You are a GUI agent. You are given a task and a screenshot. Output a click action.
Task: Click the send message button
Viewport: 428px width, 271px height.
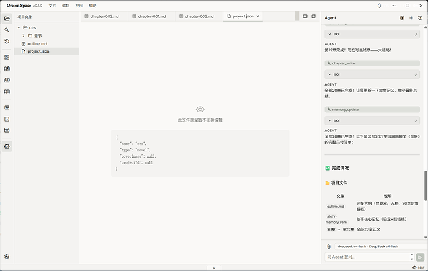click(x=420, y=257)
